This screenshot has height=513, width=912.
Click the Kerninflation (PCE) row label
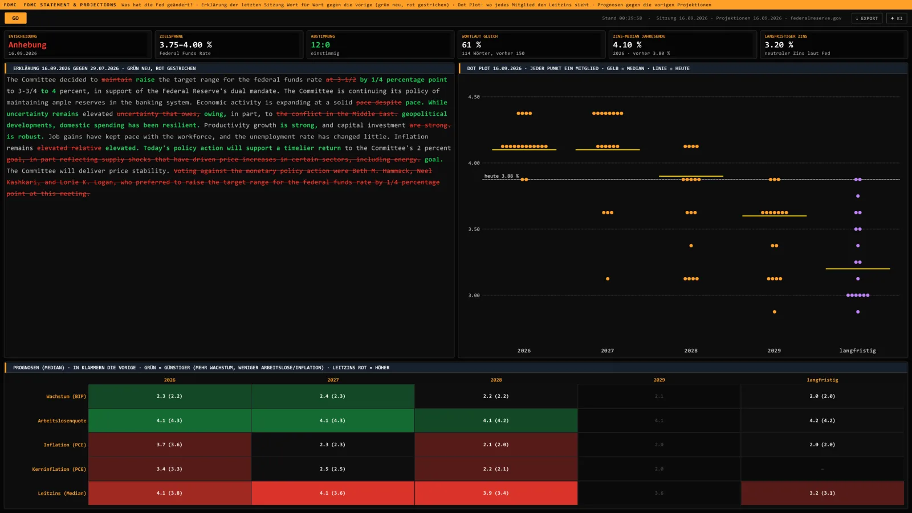pos(59,469)
